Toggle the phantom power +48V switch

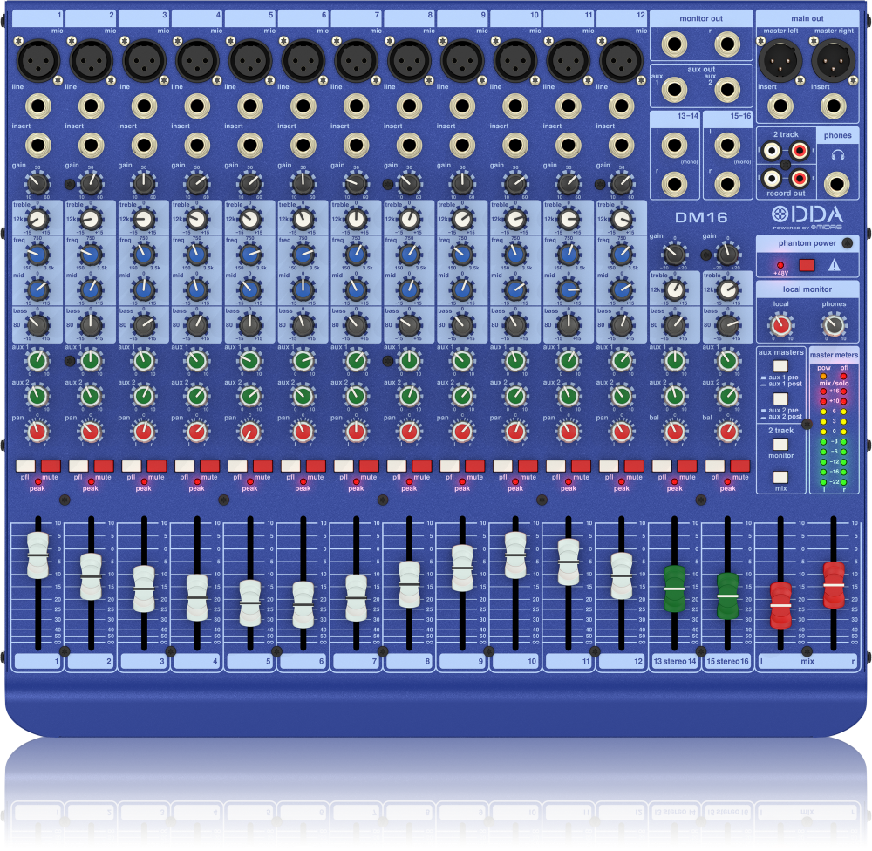click(807, 265)
